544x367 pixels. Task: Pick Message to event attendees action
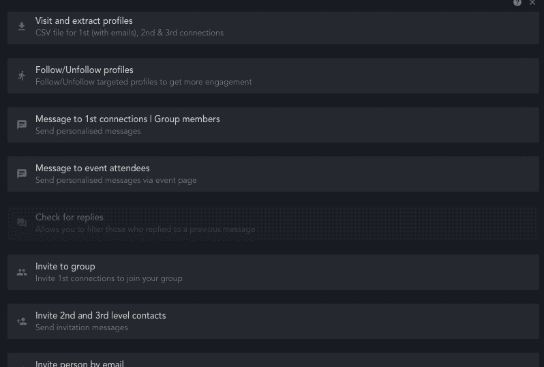point(273,173)
